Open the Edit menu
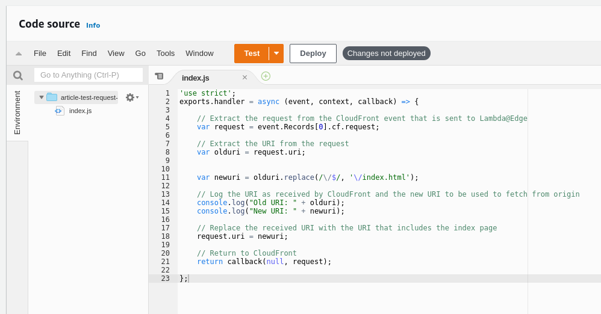This screenshot has width=601, height=314. [64, 54]
